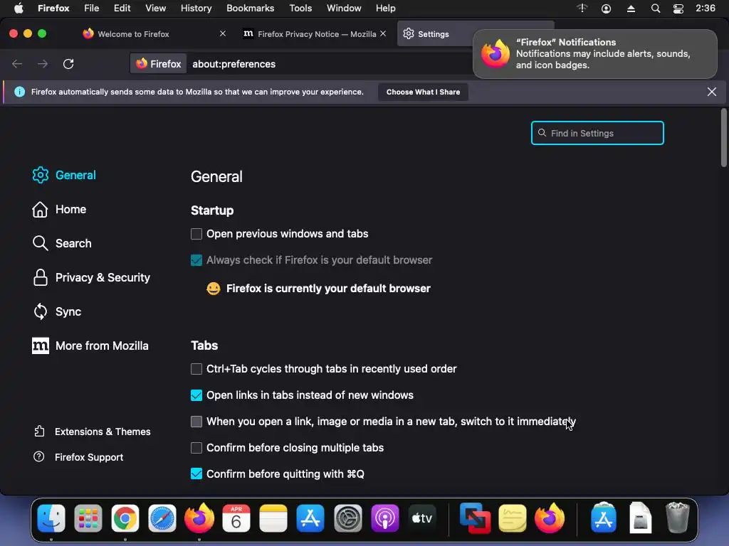This screenshot has width=729, height=546.
Task: Open the Tools menu
Action: 300,9
